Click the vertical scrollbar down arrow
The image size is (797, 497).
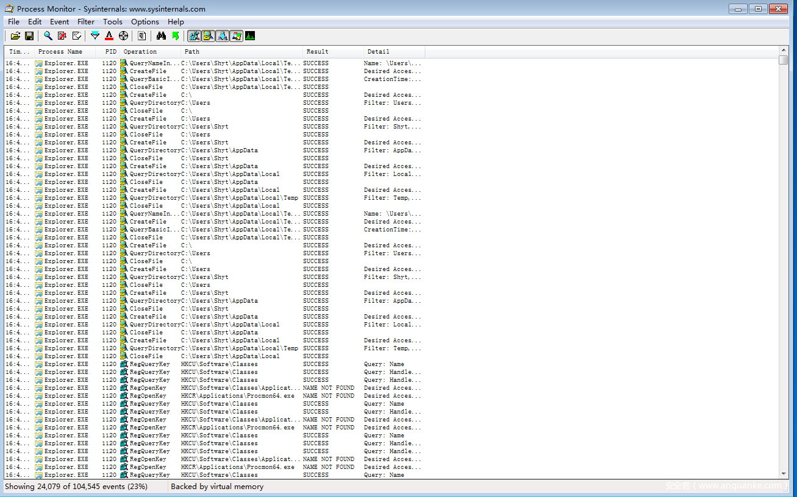point(784,474)
